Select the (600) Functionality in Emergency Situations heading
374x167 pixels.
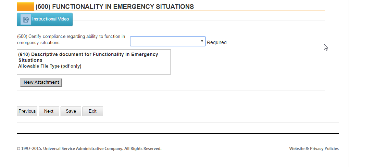pos(115,6)
